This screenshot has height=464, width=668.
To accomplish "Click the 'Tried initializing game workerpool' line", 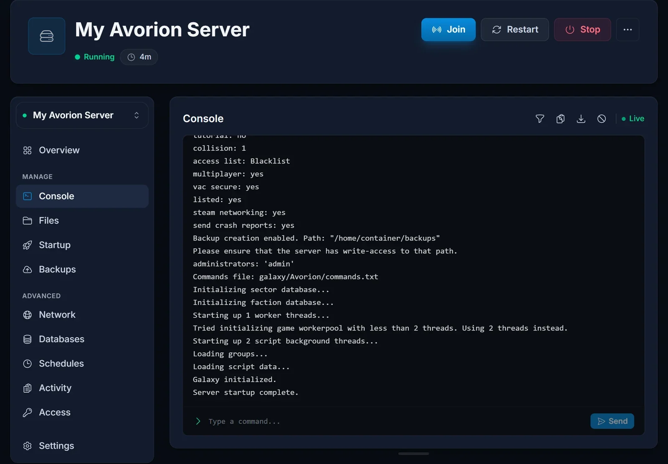I will [x=380, y=328].
